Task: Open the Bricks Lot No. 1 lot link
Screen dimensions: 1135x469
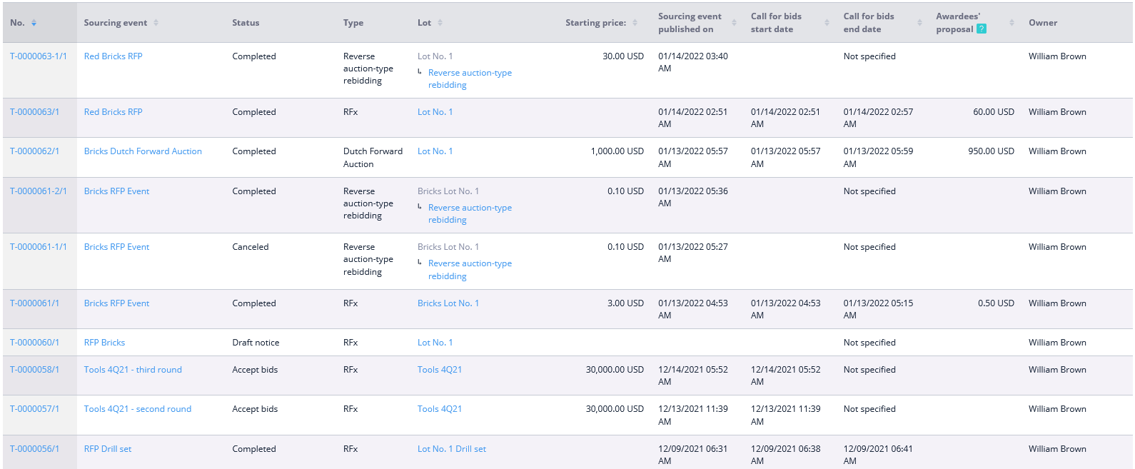Action: [448, 303]
